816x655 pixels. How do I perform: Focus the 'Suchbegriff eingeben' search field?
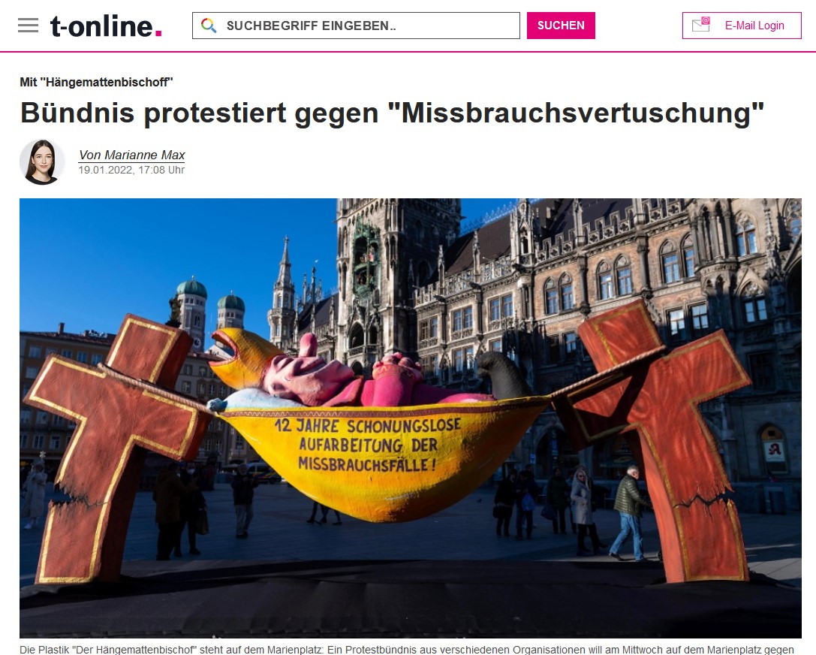pyautogui.click(x=356, y=26)
